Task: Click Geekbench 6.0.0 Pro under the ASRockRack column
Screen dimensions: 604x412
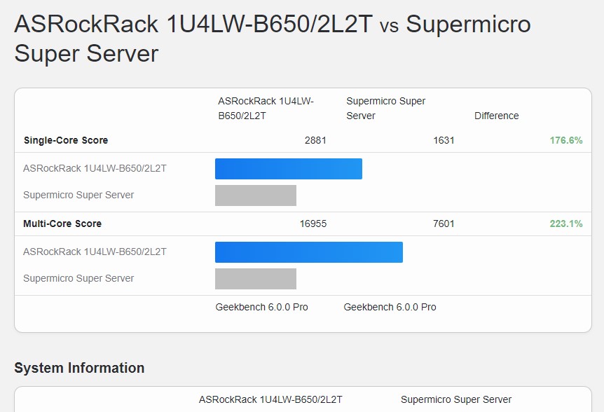Action: pos(261,307)
